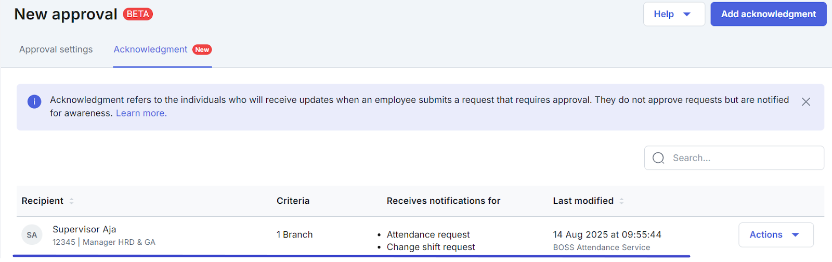Open the Help dropdown

coord(673,14)
